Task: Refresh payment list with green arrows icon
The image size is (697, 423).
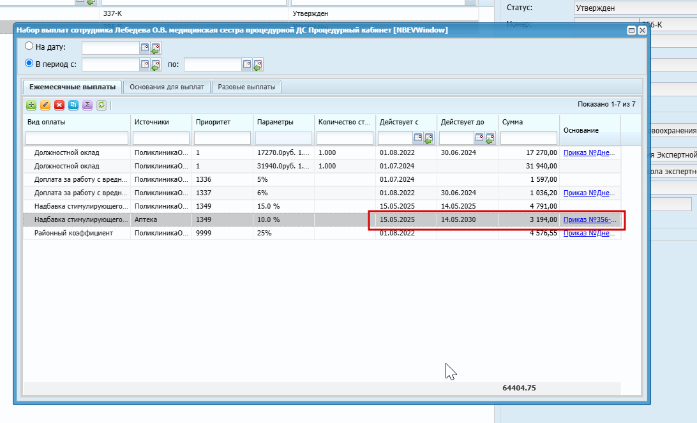Action: click(101, 105)
